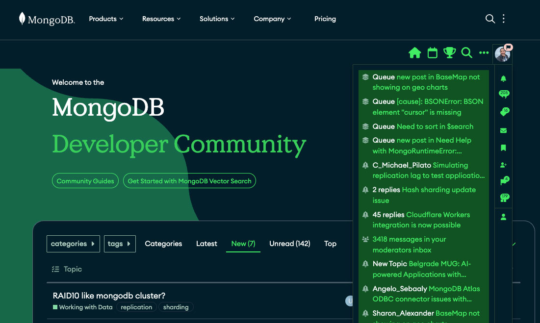The image size is (540, 323).
Task: Click the Topic bulk-select list icon
Action: (55, 269)
